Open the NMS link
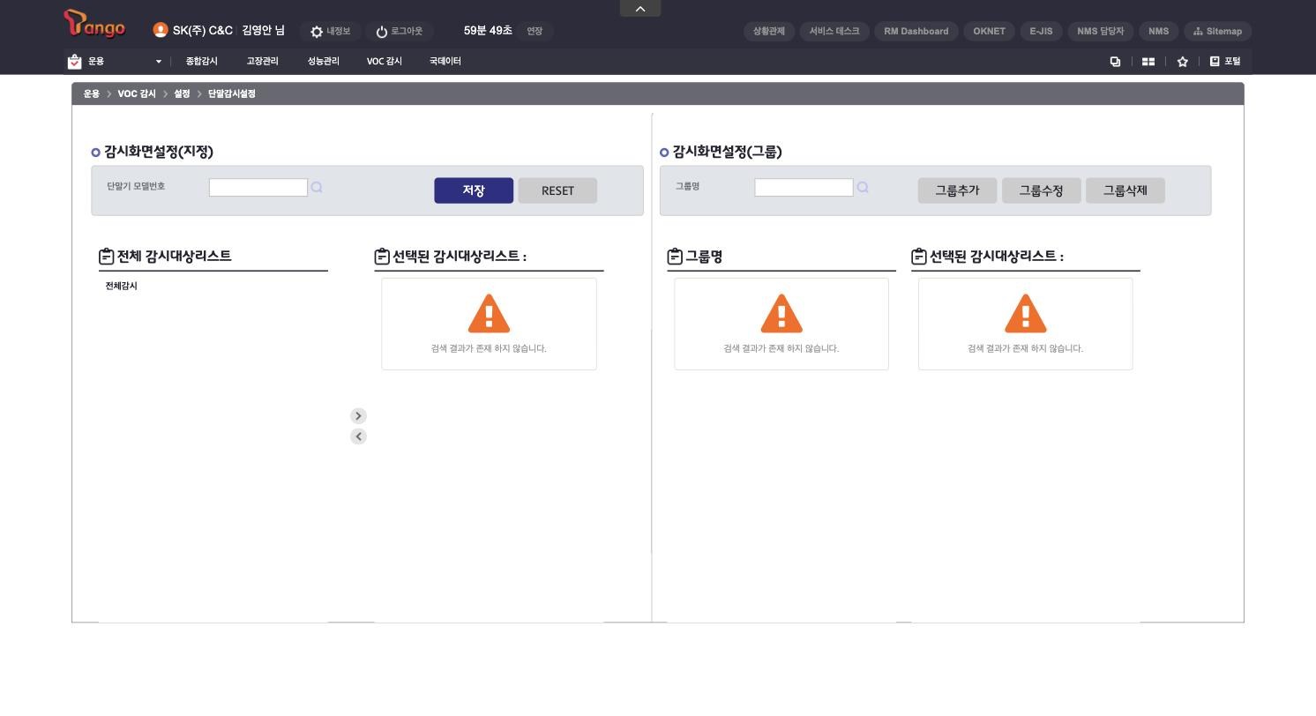 (1158, 31)
